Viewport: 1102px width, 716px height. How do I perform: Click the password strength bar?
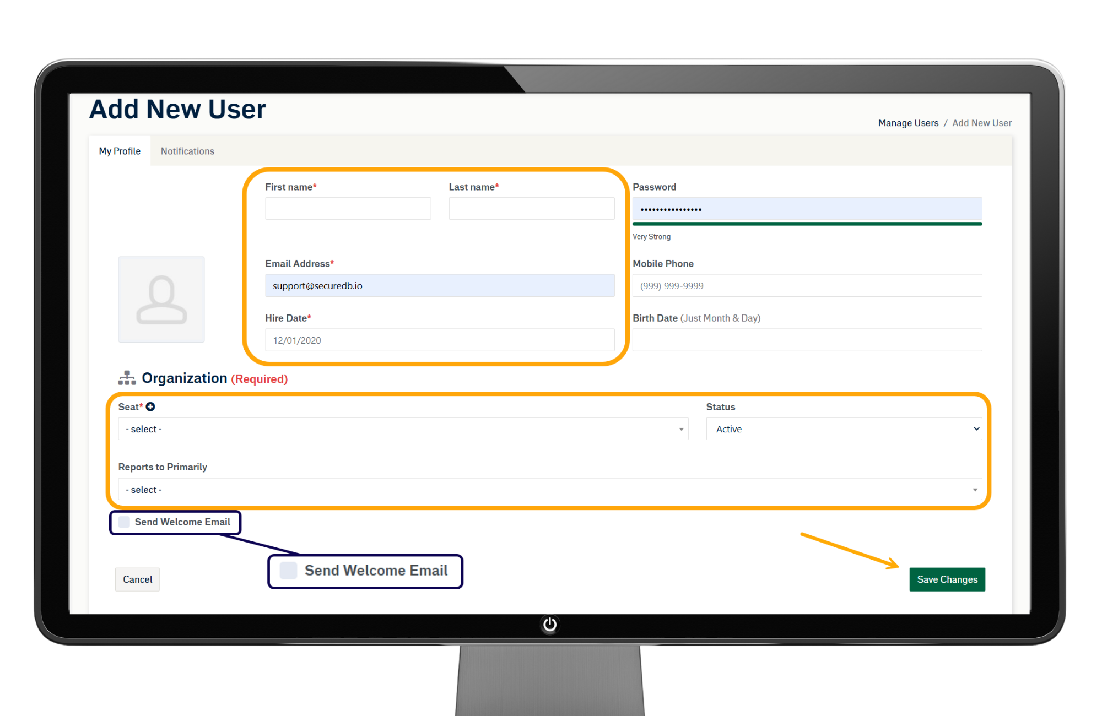(x=807, y=224)
